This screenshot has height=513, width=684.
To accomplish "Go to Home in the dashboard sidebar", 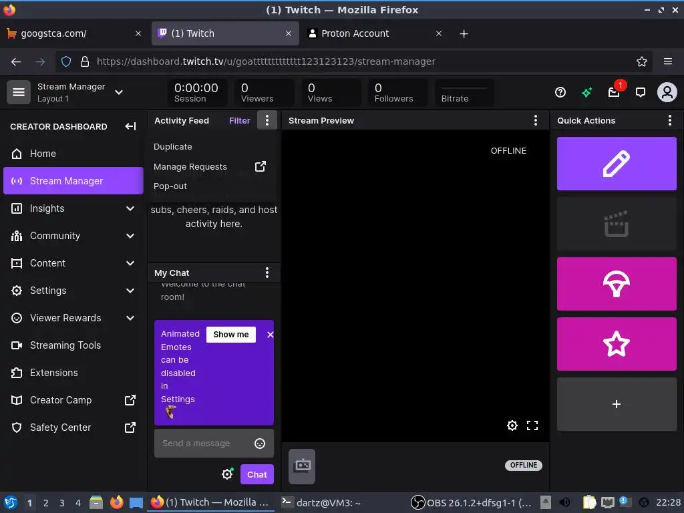I will click(73, 154).
